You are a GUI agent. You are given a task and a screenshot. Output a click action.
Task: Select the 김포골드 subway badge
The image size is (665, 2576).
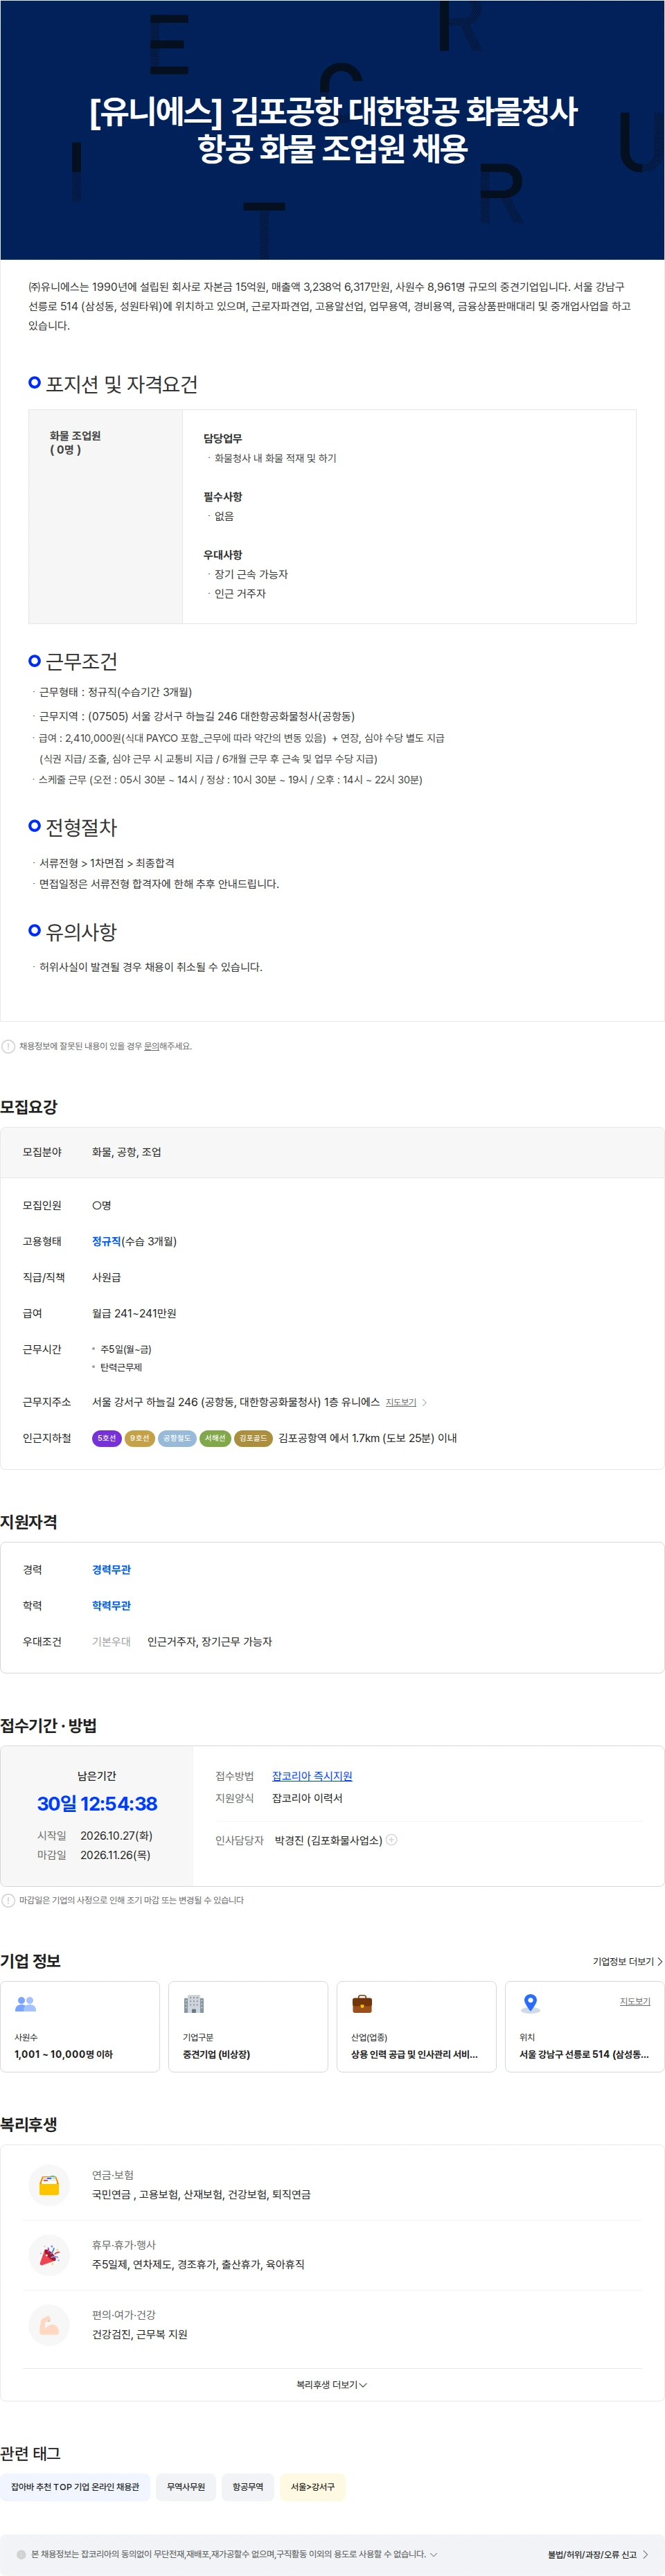click(x=253, y=1438)
